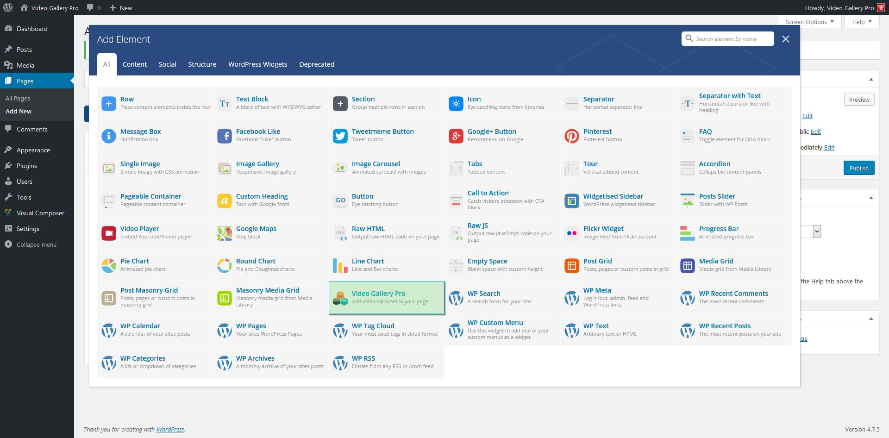Click the Masonry Media Grid green icon
The image size is (889, 438).
point(225,298)
